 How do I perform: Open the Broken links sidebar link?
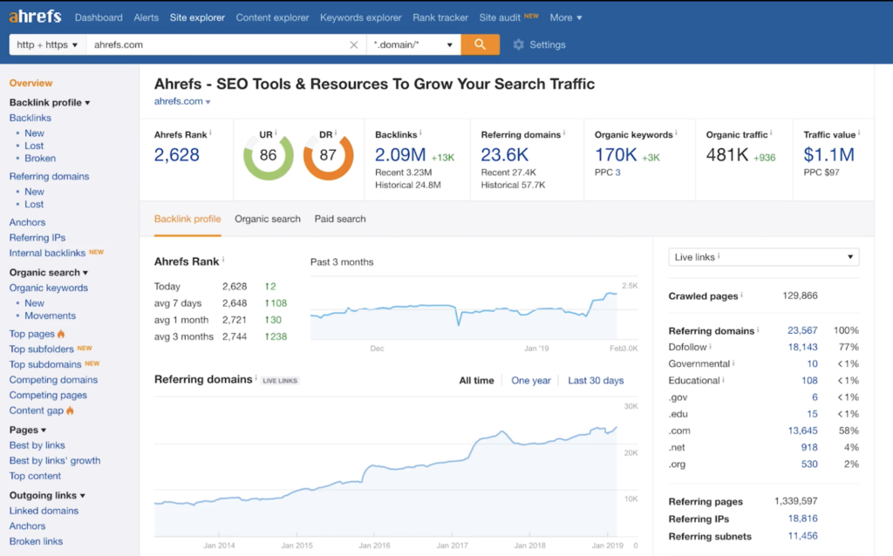point(36,541)
